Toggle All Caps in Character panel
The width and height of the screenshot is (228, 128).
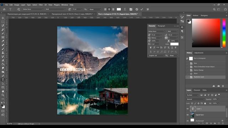[158, 48]
